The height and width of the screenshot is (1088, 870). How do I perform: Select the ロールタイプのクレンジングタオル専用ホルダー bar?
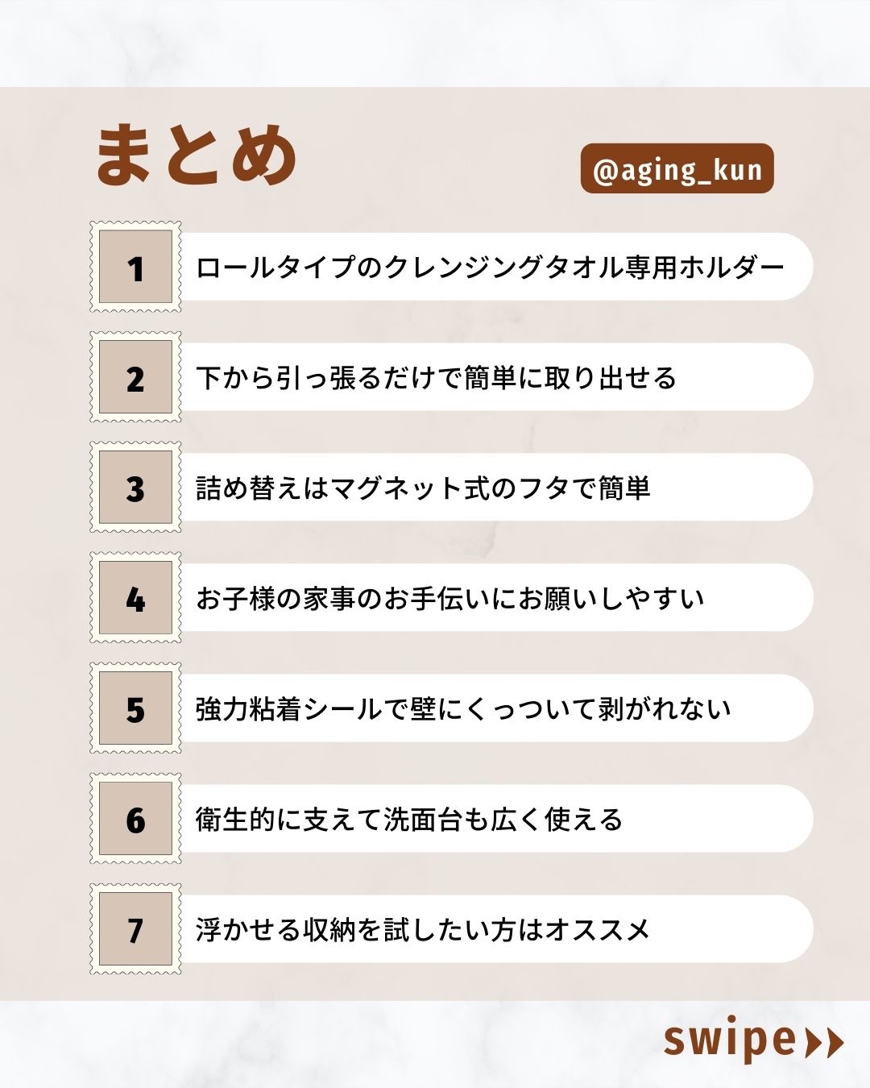point(491,267)
